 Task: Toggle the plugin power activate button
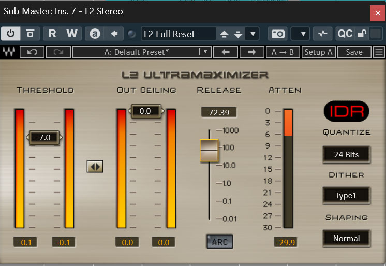[x=11, y=34]
